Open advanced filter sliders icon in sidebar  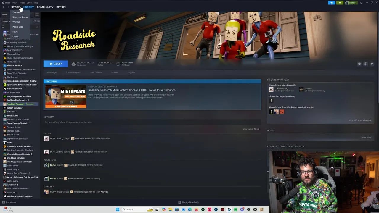37,27
